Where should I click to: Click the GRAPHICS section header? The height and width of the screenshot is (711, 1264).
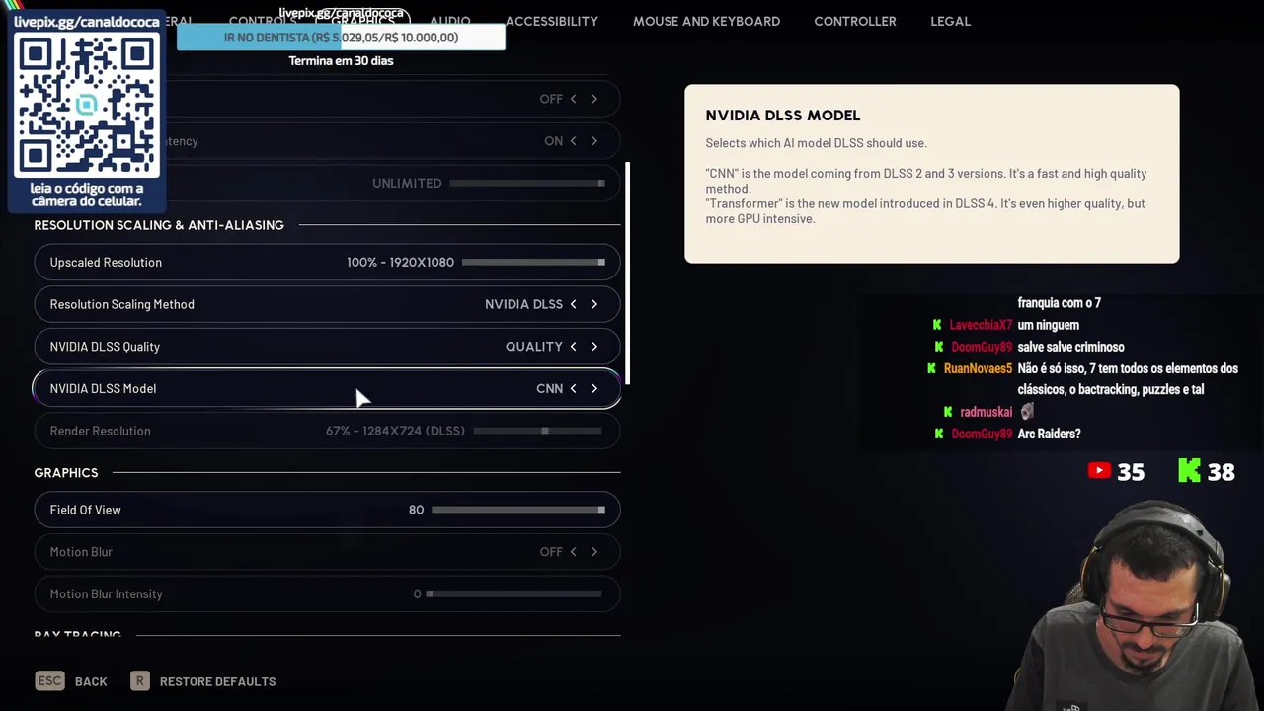[x=66, y=473]
